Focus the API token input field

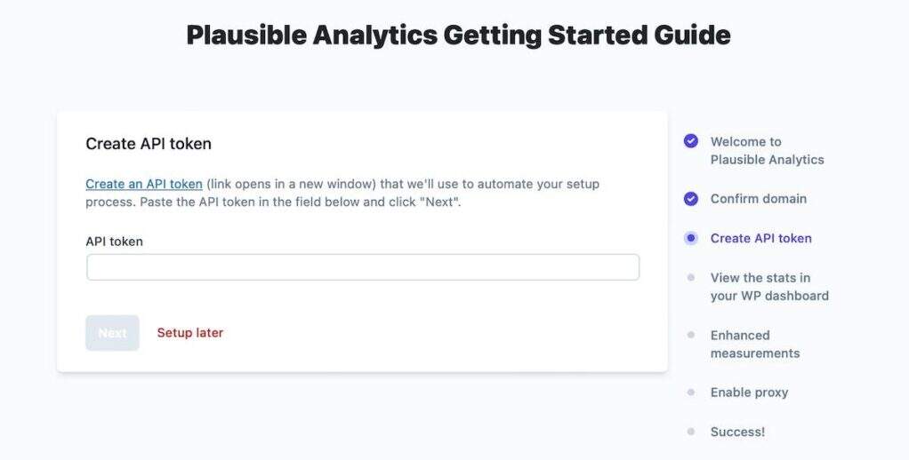tap(362, 267)
